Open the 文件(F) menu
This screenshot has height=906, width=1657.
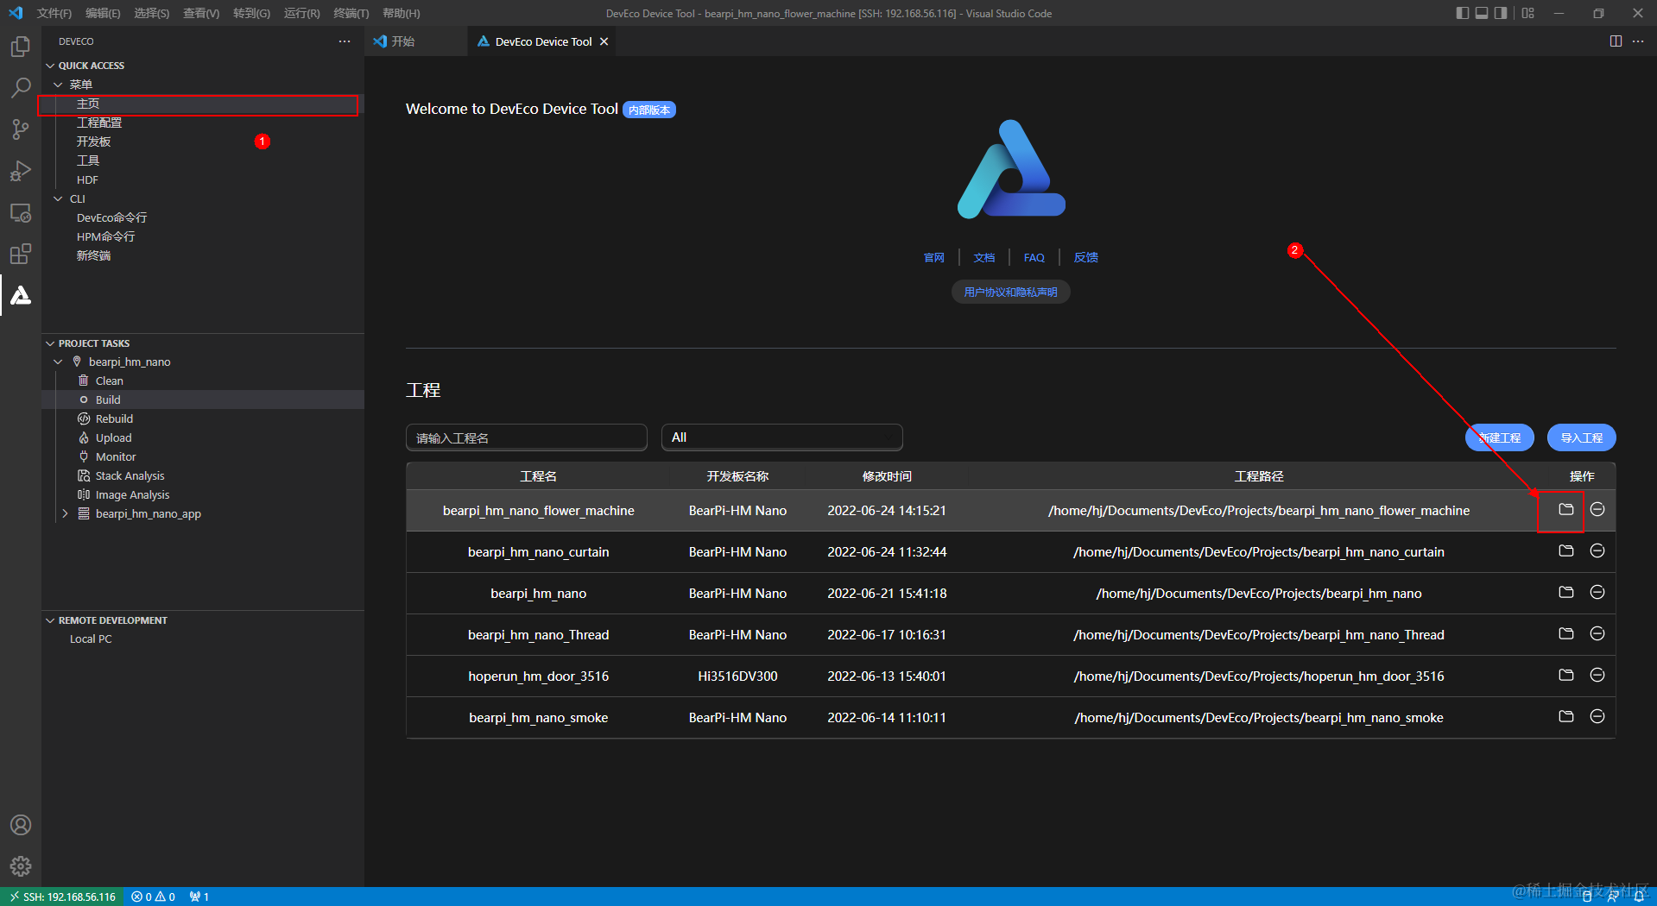54,13
